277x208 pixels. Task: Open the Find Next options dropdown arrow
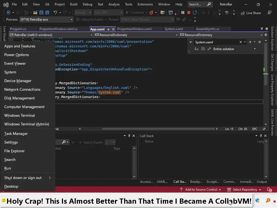255,42
